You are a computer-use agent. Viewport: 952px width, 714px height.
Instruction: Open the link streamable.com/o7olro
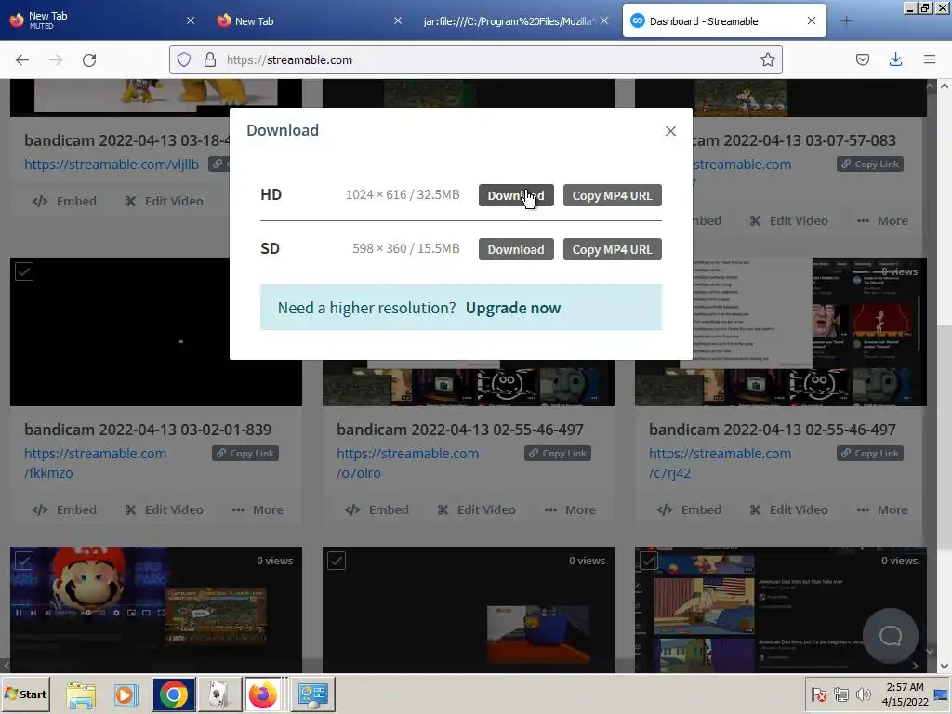tap(407, 463)
